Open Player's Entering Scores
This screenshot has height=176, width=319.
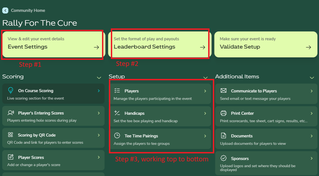(53, 116)
